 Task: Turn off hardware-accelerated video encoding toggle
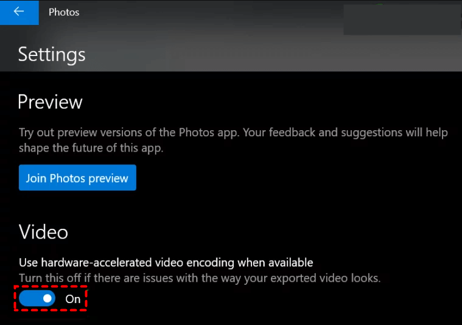click(x=37, y=298)
